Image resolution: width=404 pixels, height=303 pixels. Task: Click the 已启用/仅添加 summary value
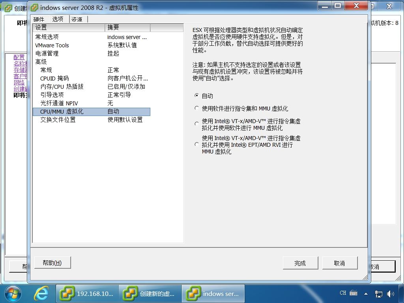pos(126,86)
